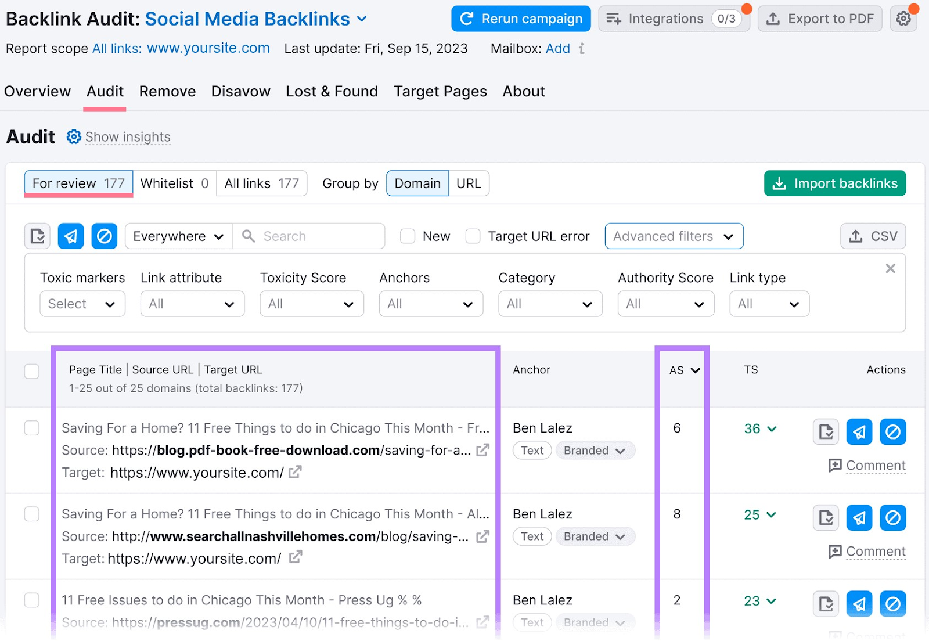929x641 pixels.
Task: Open the Disavow tab
Action: [240, 91]
